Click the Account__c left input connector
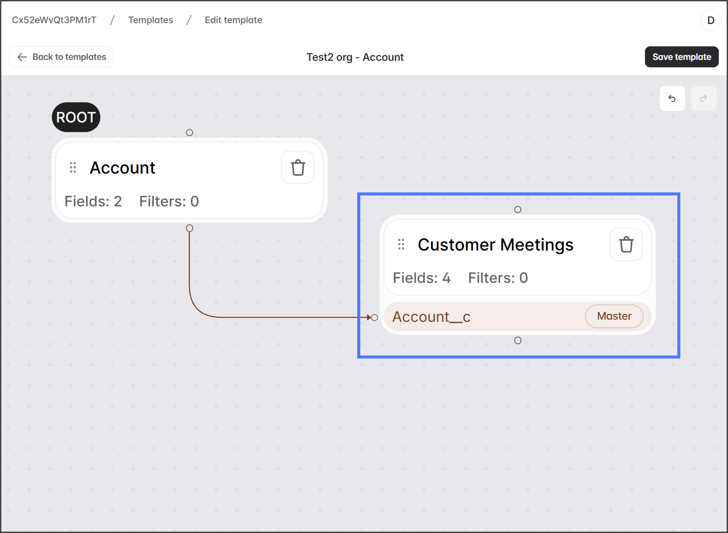 (x=374, y=317)
